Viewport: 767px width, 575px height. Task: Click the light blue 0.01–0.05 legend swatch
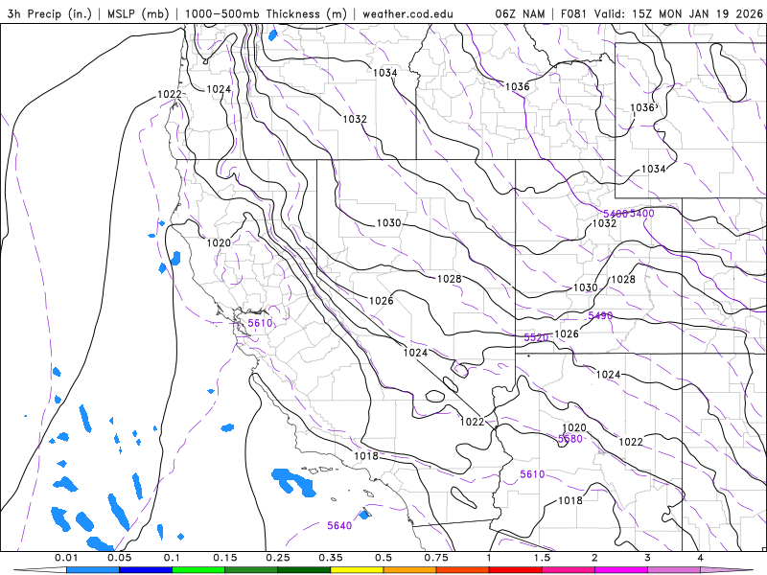93,570
